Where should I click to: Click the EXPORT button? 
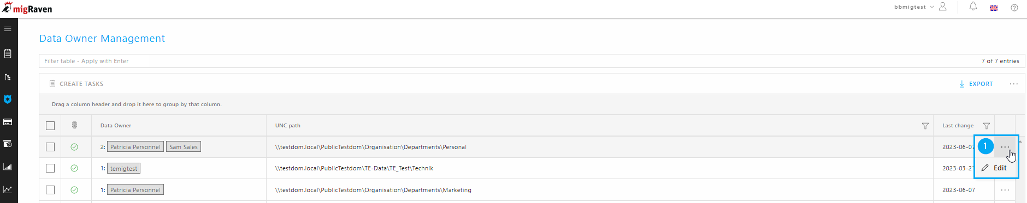(x=976, y=84)
